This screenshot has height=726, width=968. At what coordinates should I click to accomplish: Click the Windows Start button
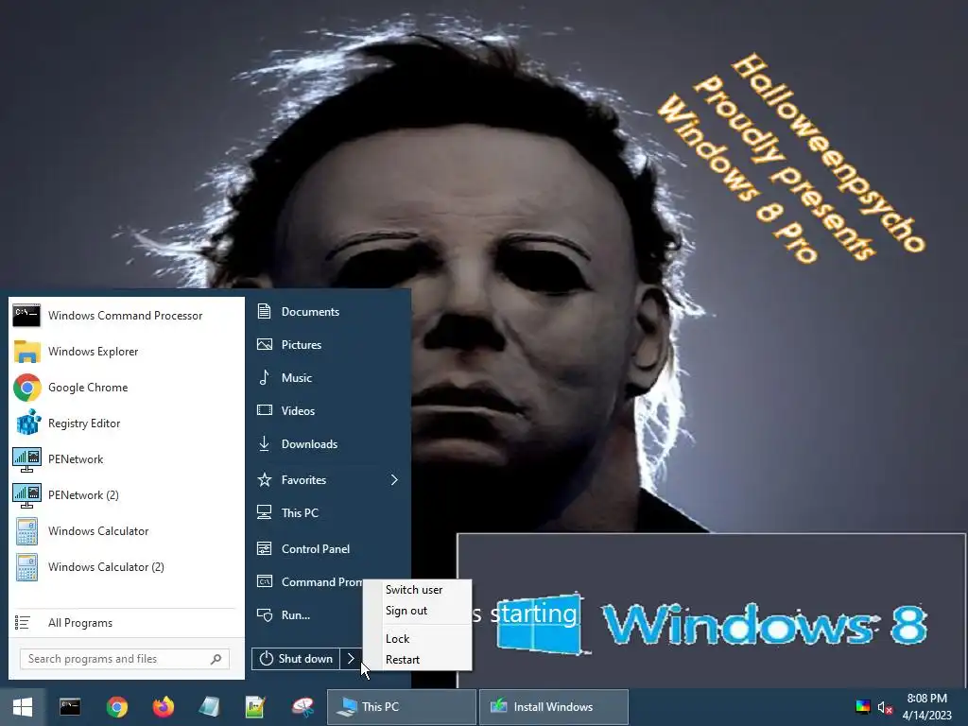(x=23, y=707)
